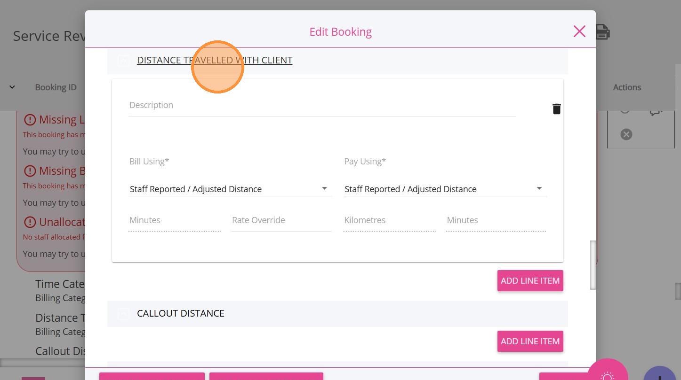Focus the Rate Override input field
The height and width of the screenshot is (380, 681).
coord(281,221)
